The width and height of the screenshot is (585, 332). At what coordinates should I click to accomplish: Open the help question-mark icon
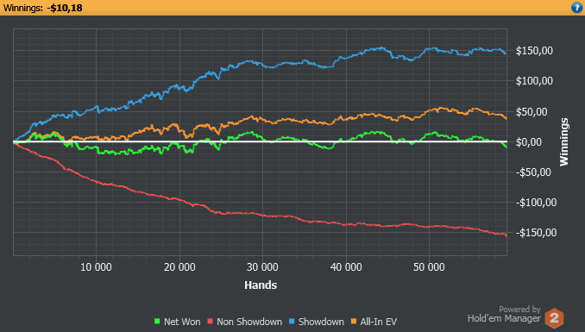pos(576,8)
